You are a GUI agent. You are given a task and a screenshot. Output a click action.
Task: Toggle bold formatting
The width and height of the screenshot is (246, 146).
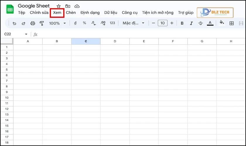[182, 23]
